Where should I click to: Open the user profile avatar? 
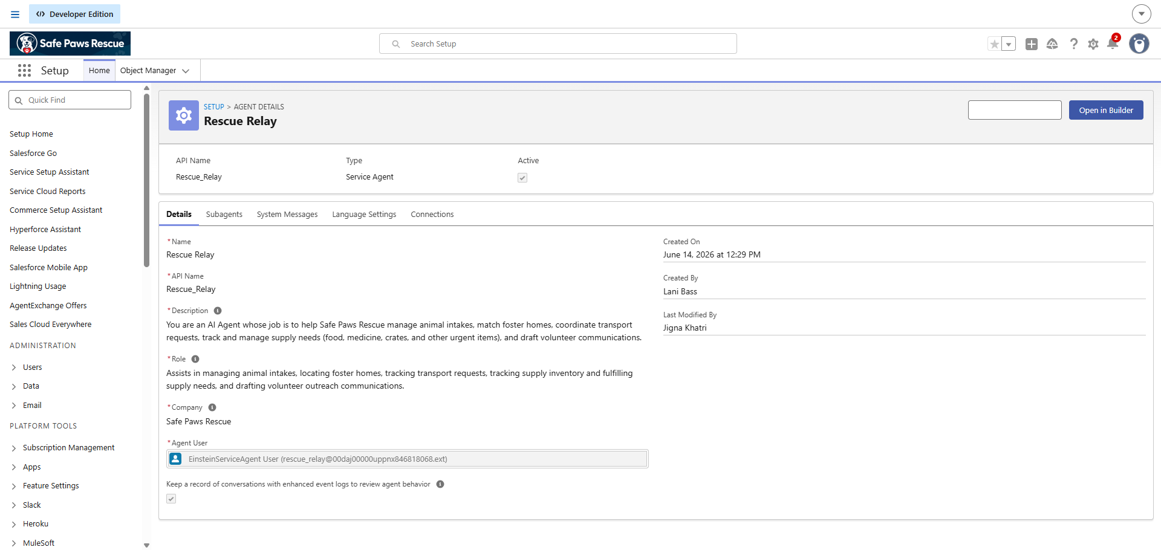[1139, 44]
